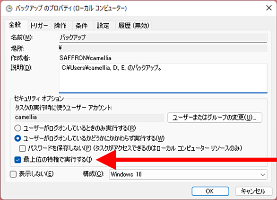Click into the 説明 description text box
This screenshot has width=277, height=200.
tap(163, 78)
